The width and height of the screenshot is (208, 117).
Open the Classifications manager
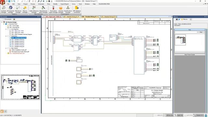click(68, 9)
